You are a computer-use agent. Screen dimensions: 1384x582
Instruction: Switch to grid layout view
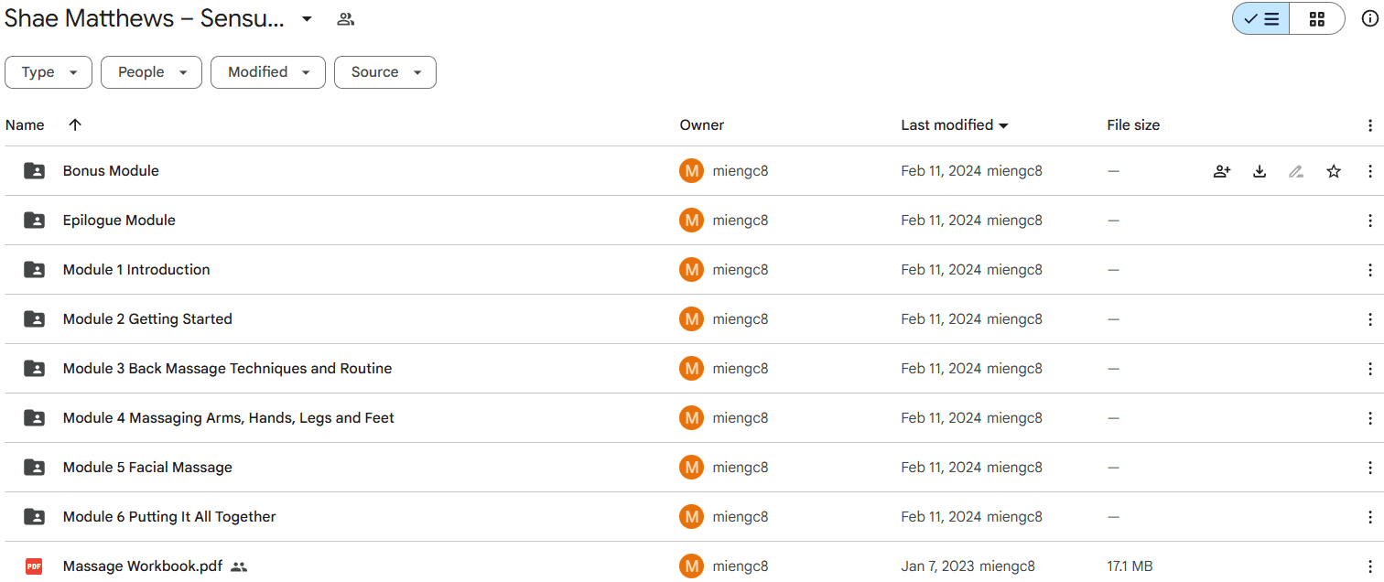tap(1317, 18)
